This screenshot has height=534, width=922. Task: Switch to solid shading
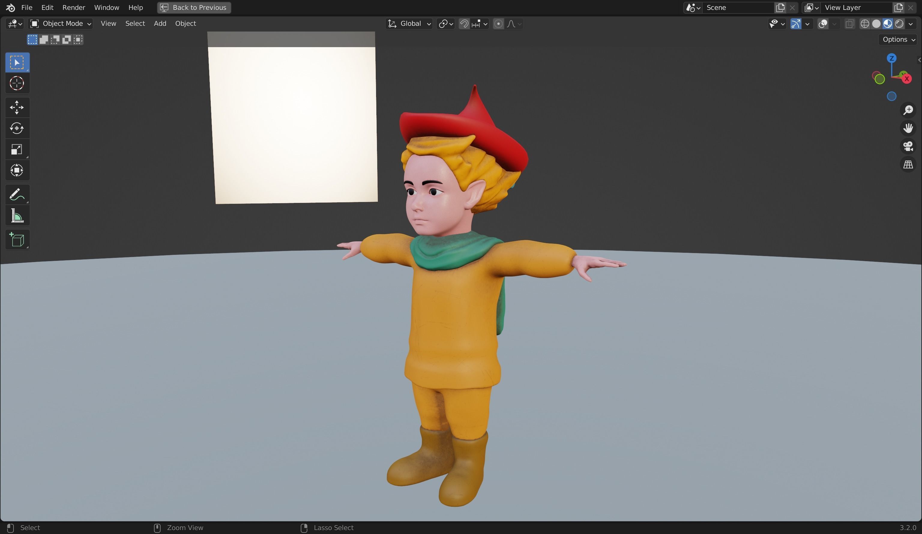point(876,24)
